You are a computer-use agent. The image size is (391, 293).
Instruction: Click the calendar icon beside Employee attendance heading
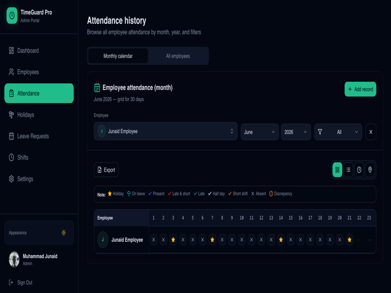click(97, 88)
